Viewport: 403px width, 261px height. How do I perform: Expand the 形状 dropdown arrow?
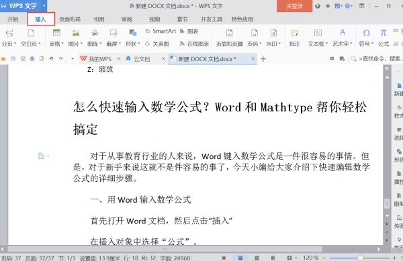click(139, 44)
